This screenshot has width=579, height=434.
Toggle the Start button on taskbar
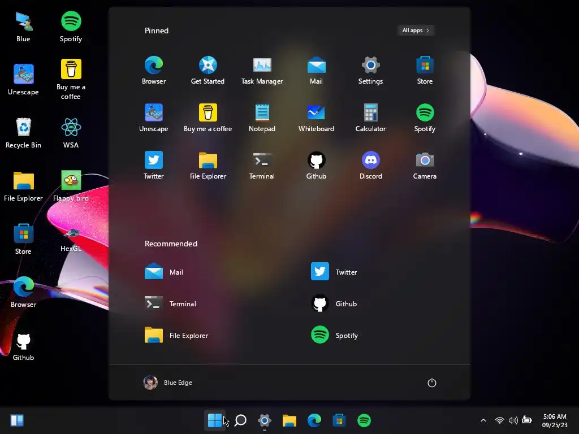[215, 420]
